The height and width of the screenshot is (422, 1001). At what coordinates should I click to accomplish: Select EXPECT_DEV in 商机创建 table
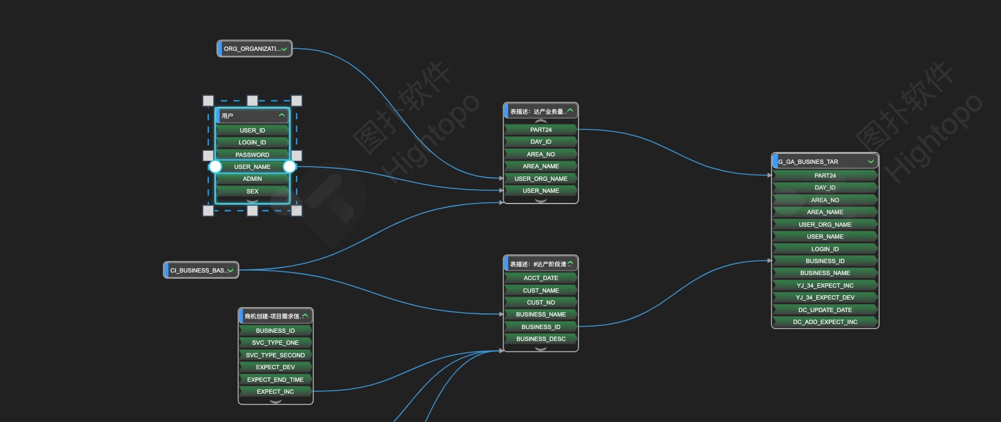pos(275,367)
